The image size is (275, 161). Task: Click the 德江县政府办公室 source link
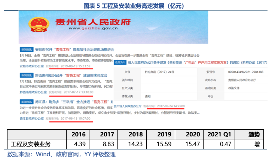(32, 118)
